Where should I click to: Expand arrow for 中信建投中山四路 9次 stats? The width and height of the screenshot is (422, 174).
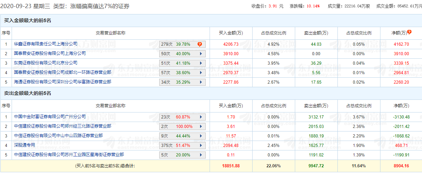(x=200, y=136)
